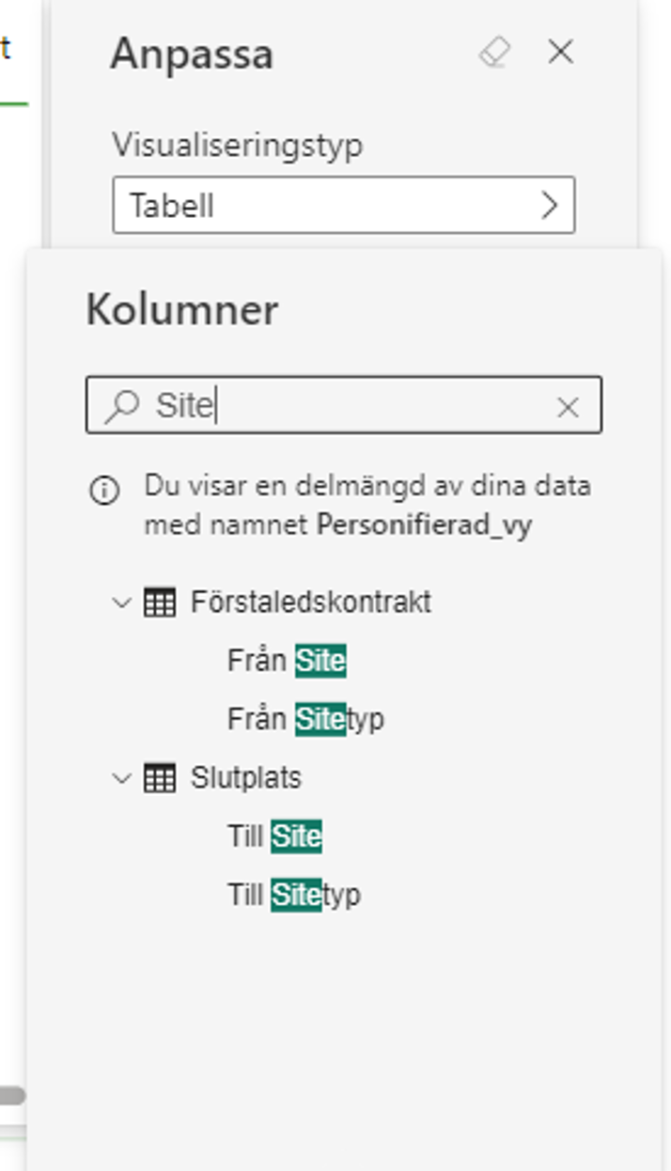Select the Slutplats table name
This screenshot has height=1171, width=671.
[246, 778]
